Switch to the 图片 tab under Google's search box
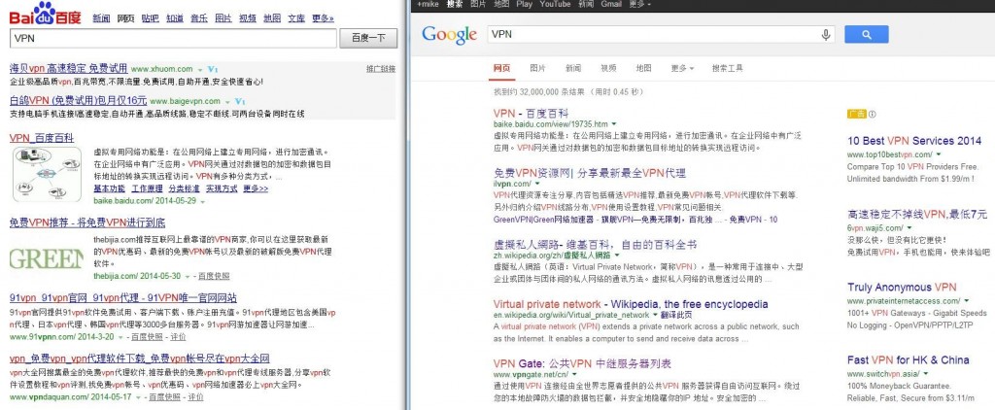The width and height of the screenshot is (995, 410). (537, 69)
